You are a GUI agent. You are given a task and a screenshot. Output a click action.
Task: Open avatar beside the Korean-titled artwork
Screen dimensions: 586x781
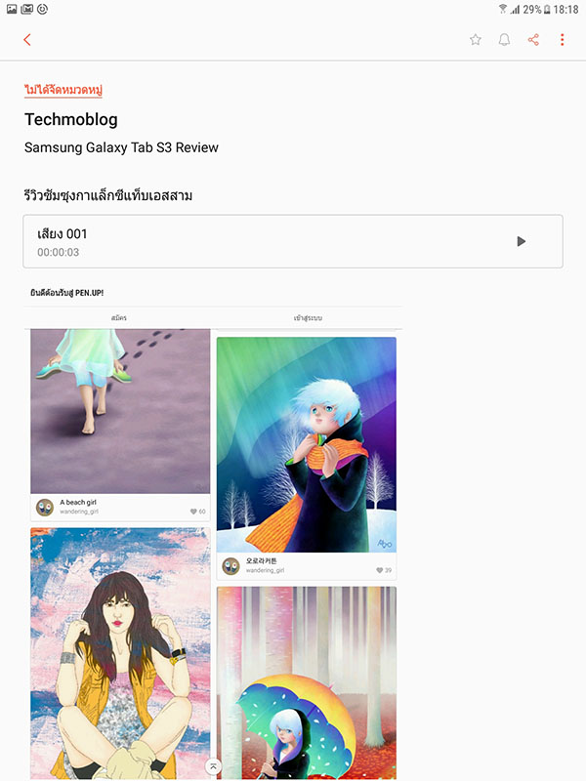pos(230,566)
